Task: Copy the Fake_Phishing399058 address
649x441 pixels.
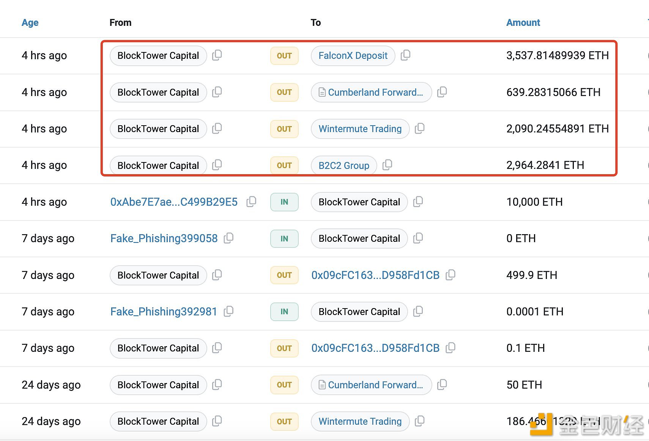Action: pyautogui.click(x=228, y=238)
